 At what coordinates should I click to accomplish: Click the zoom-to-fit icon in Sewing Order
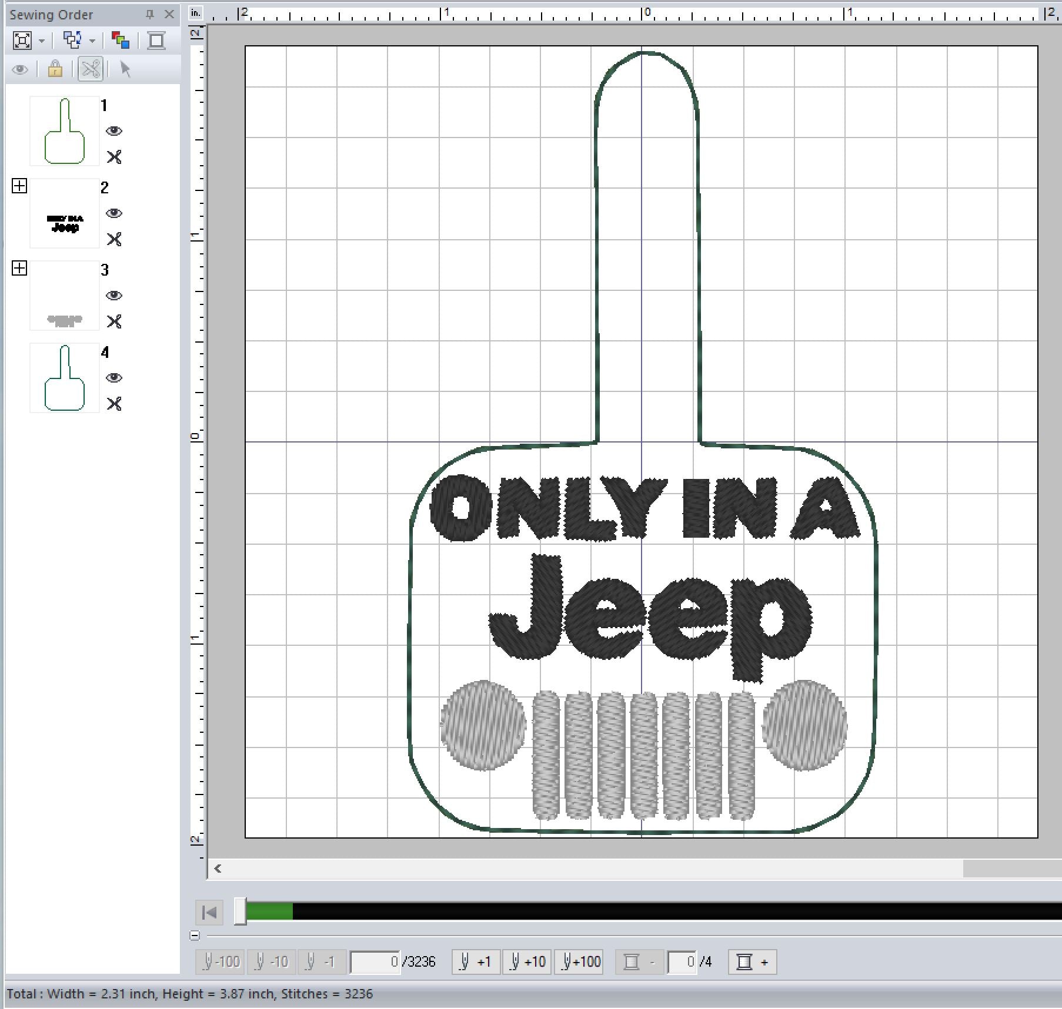pyautogui.click(x=22, y=41)
